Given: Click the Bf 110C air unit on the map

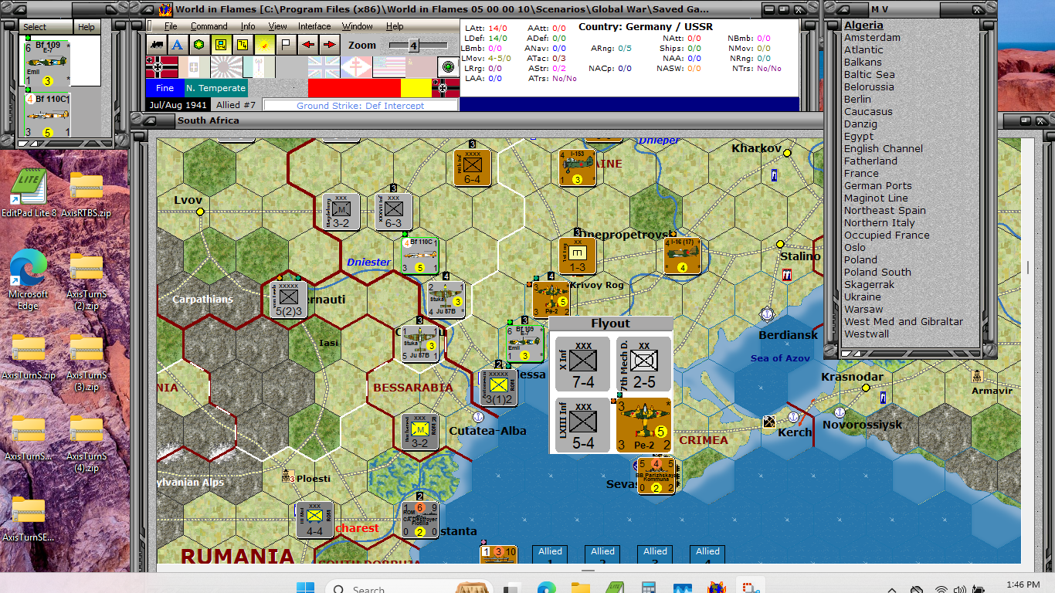Looking at the screenshot, I should pyautogui.click(x=420, y=256).
